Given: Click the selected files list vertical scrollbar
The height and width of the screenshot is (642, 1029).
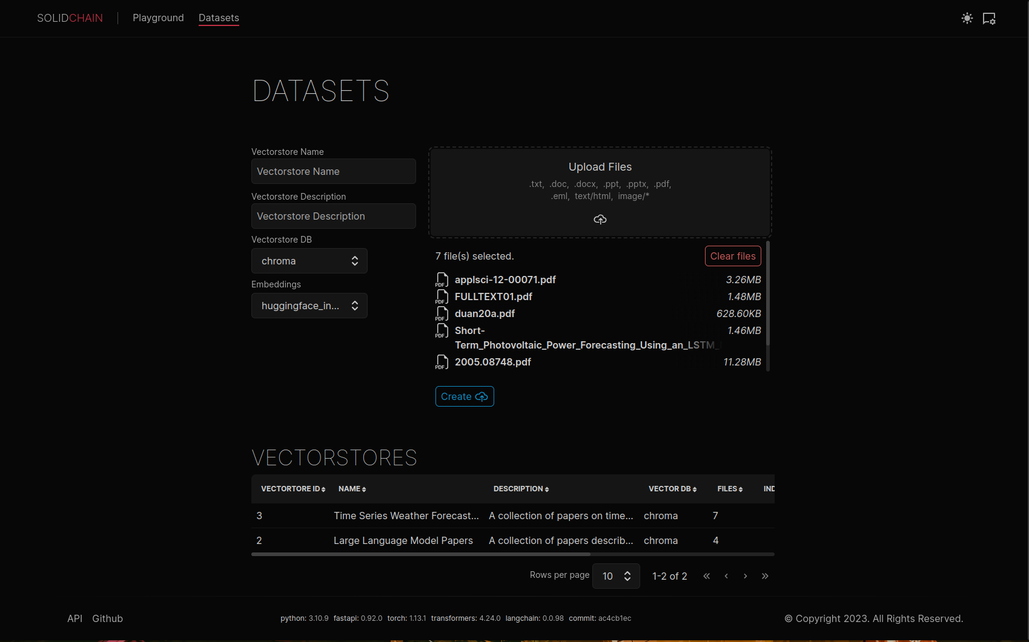Looking at the screenshot, I should tap(768, 293).
